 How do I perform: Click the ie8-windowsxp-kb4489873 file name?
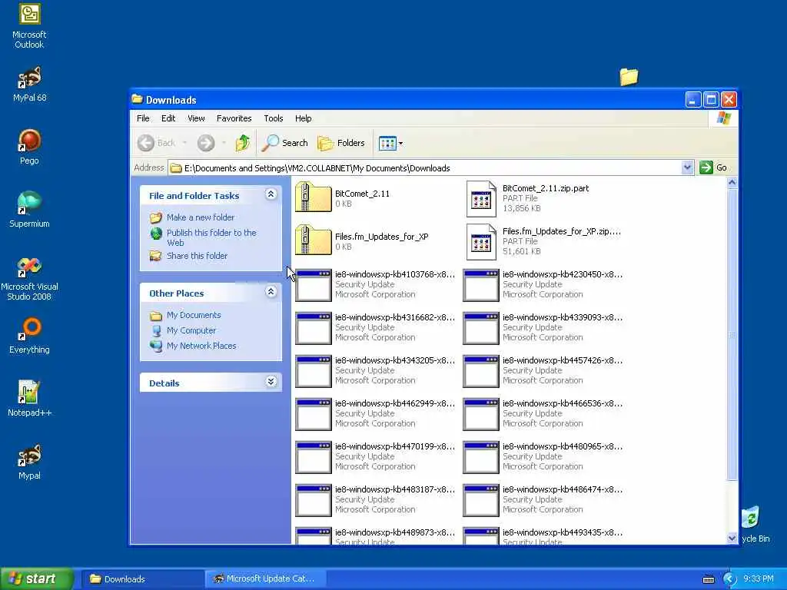pyautogui.click(x=395, y=533)
